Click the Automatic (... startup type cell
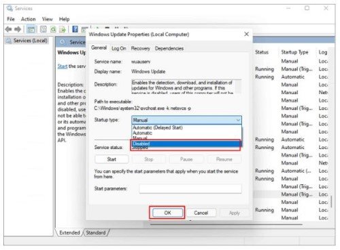The image size is (340, 250). pyautogui.click(x=296, y=171)
